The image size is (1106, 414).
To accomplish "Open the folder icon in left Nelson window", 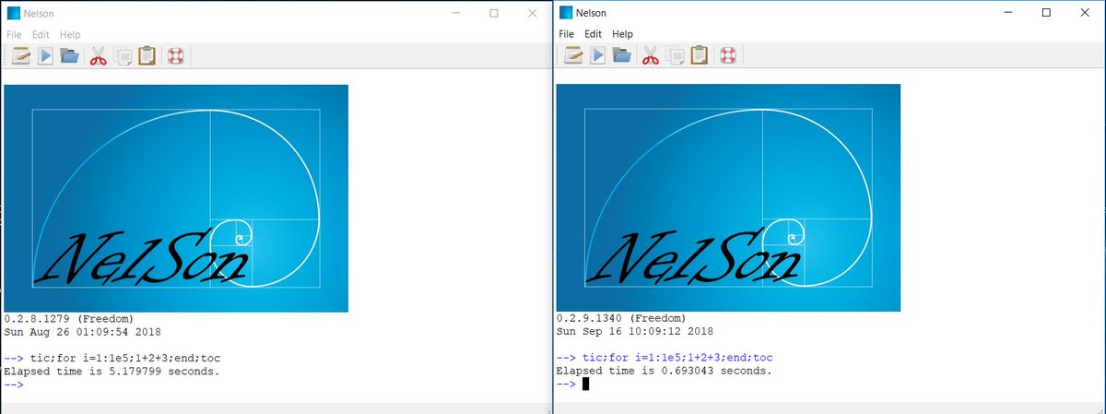I will (69, 55).
